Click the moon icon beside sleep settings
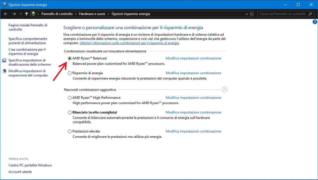Screen dimensions: 318x180 (x=4, y=71)
